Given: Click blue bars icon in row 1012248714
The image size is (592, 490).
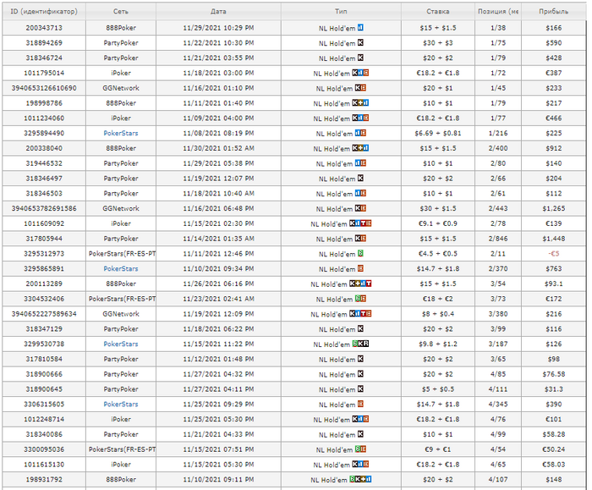Looking at the screenshot, I should [x=360, y=420].
